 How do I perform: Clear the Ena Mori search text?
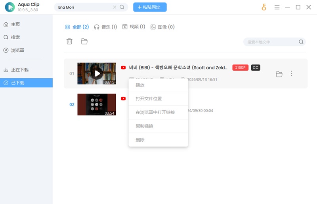pyautogui.click(x=115, y=7)
